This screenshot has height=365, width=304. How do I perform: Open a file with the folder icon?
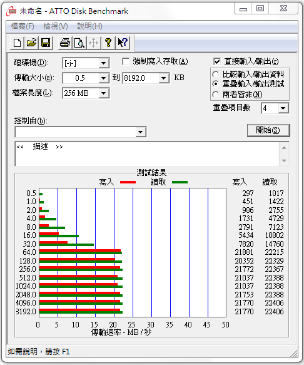(31, 43)
